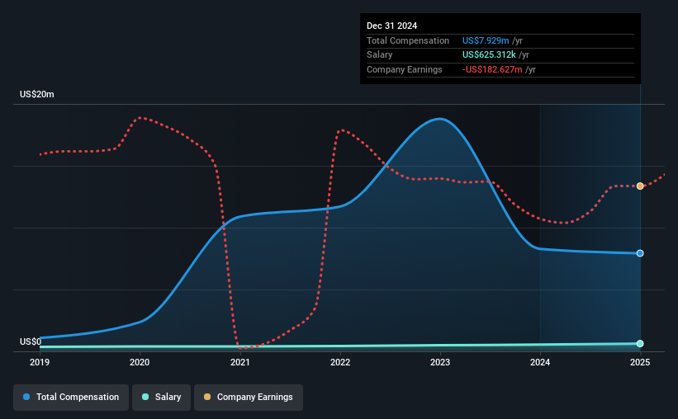Click the teal Salary data point at 2025
Screen dimensions: 678x419
[x=640, y=343]
